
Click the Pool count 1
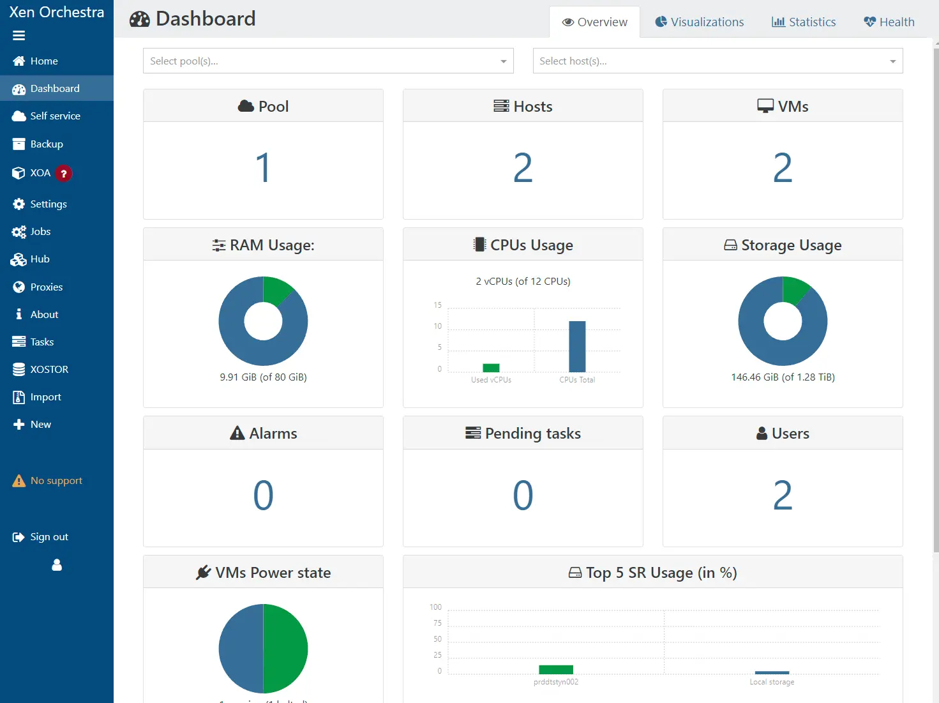pyautogui.click(x=263, y=168)
